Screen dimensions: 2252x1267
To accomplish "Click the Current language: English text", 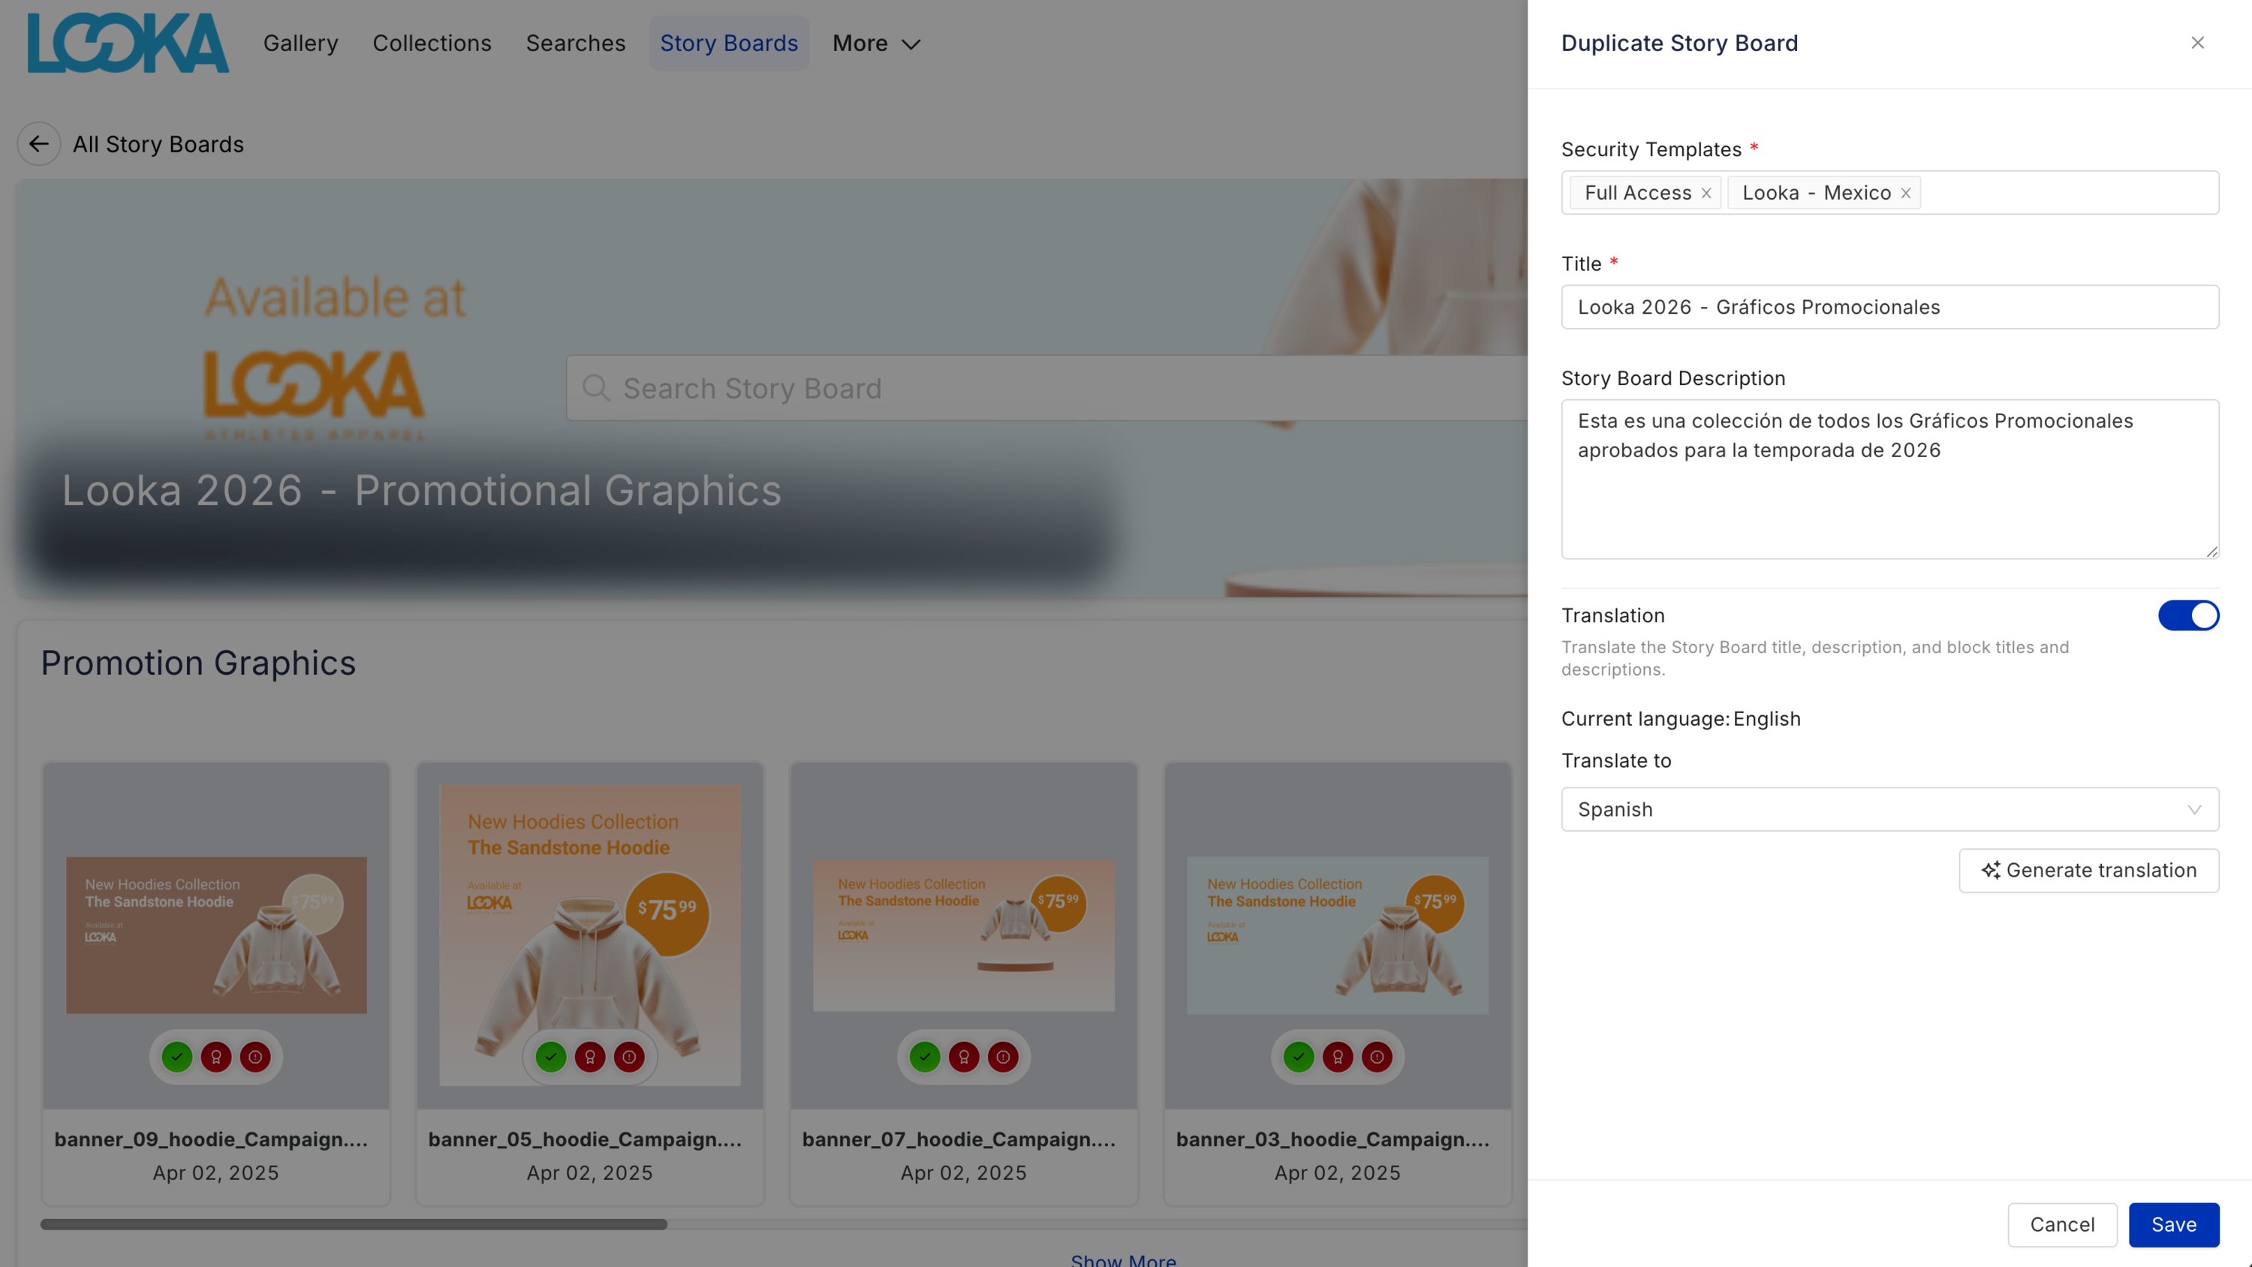I will point(1681,719).
